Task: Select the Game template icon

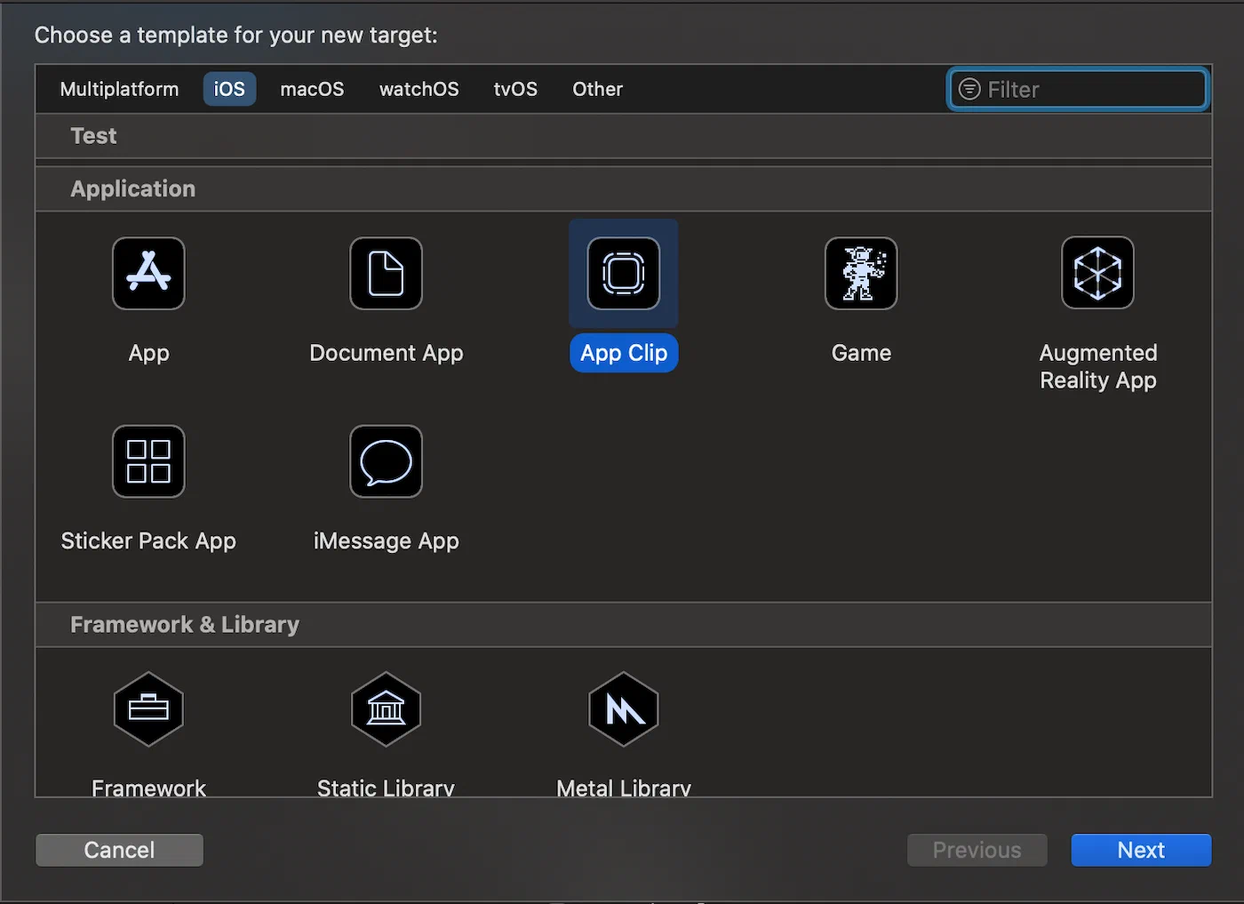Action: coord(860,273)
